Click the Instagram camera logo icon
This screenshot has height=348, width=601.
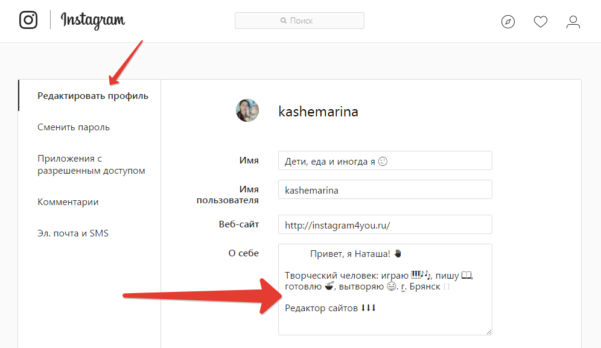(28, 21)
